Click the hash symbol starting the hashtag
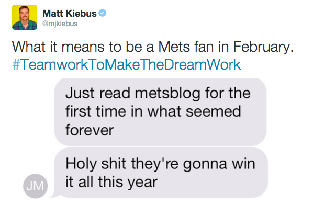 (16, 65)
